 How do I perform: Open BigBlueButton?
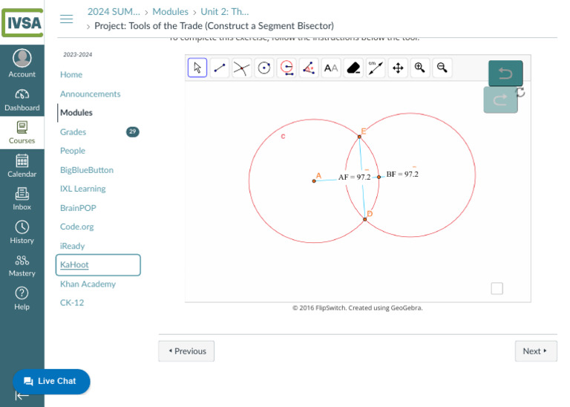click(x=87, y=170)
